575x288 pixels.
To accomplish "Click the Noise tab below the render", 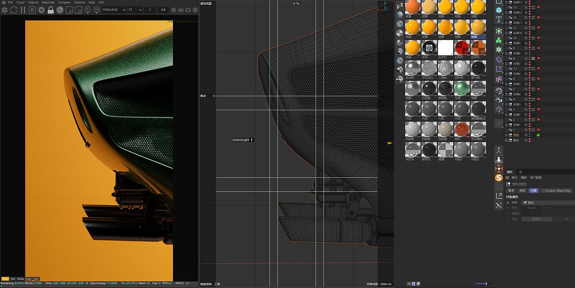I will click(20, 279).
